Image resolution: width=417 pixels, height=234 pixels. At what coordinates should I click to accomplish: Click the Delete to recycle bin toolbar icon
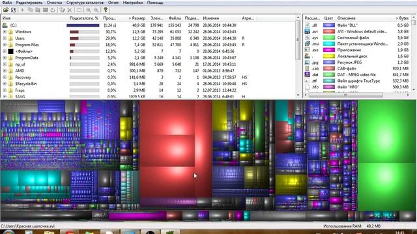[x=63, y=10]
